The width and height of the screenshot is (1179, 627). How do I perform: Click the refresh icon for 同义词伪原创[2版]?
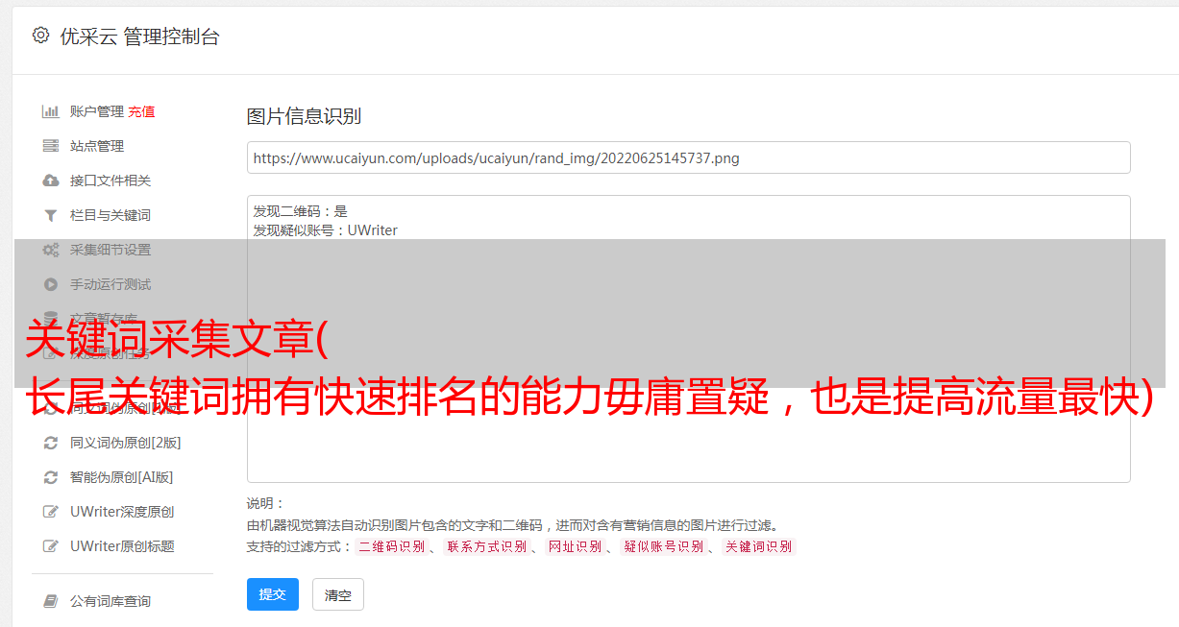coord(51,443)
